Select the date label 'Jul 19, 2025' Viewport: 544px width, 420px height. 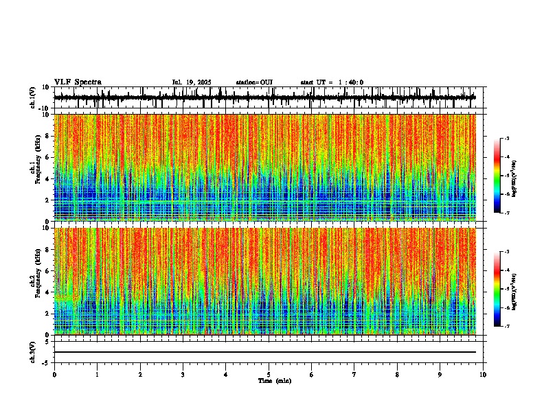point(192,82)
